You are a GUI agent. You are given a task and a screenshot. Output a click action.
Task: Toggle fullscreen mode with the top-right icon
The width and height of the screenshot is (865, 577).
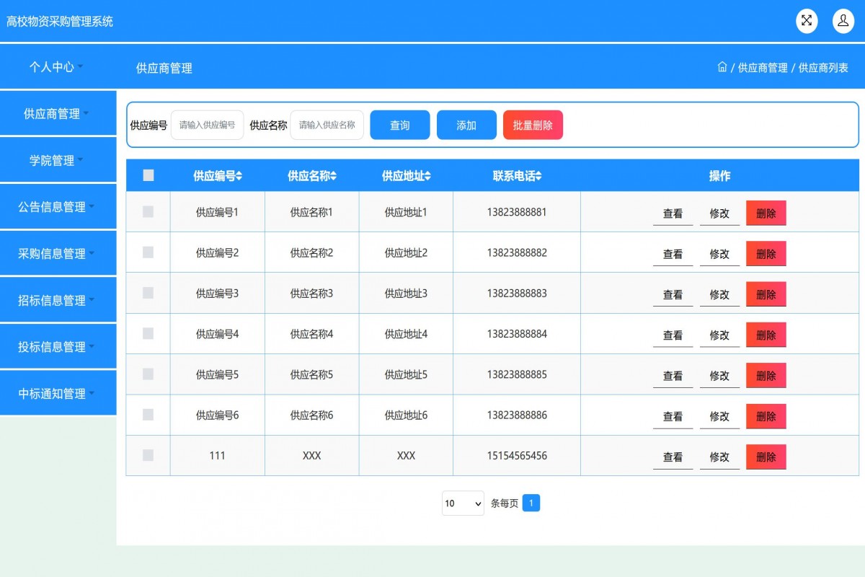tap(807, 20)
